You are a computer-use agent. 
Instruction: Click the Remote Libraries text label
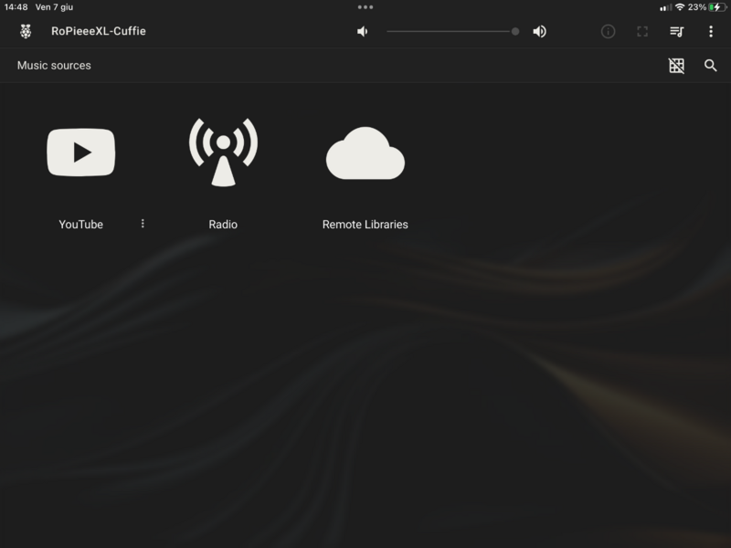365,225
